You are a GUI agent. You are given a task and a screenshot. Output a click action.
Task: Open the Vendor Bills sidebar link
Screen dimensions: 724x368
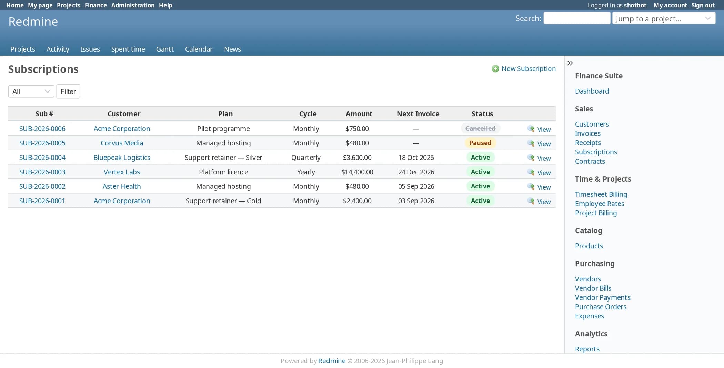pyautogui.click(x=593, y=288)
